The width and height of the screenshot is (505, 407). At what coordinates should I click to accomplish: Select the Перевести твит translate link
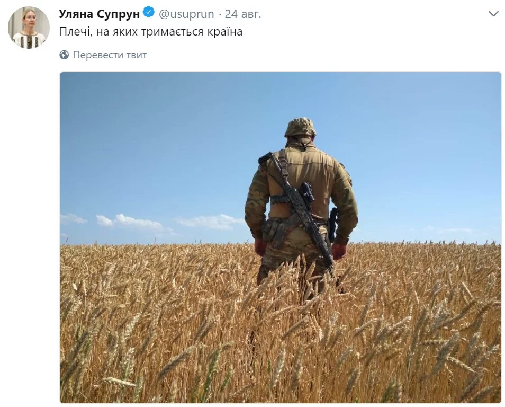click(x=110, y=55)
